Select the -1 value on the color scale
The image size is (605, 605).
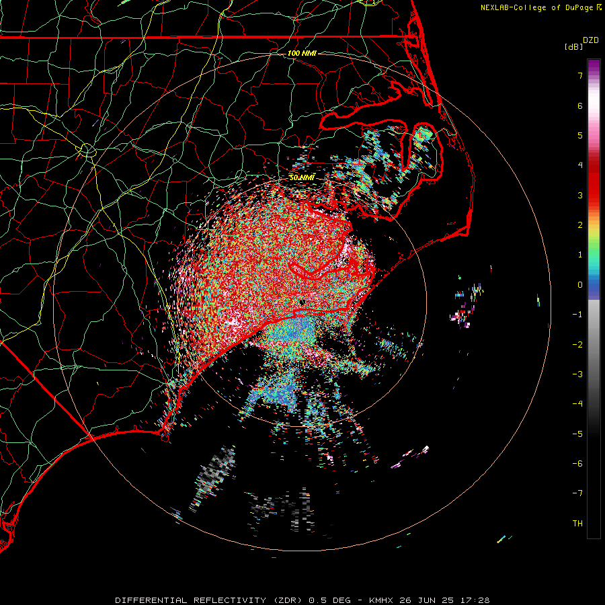point(577,315)
